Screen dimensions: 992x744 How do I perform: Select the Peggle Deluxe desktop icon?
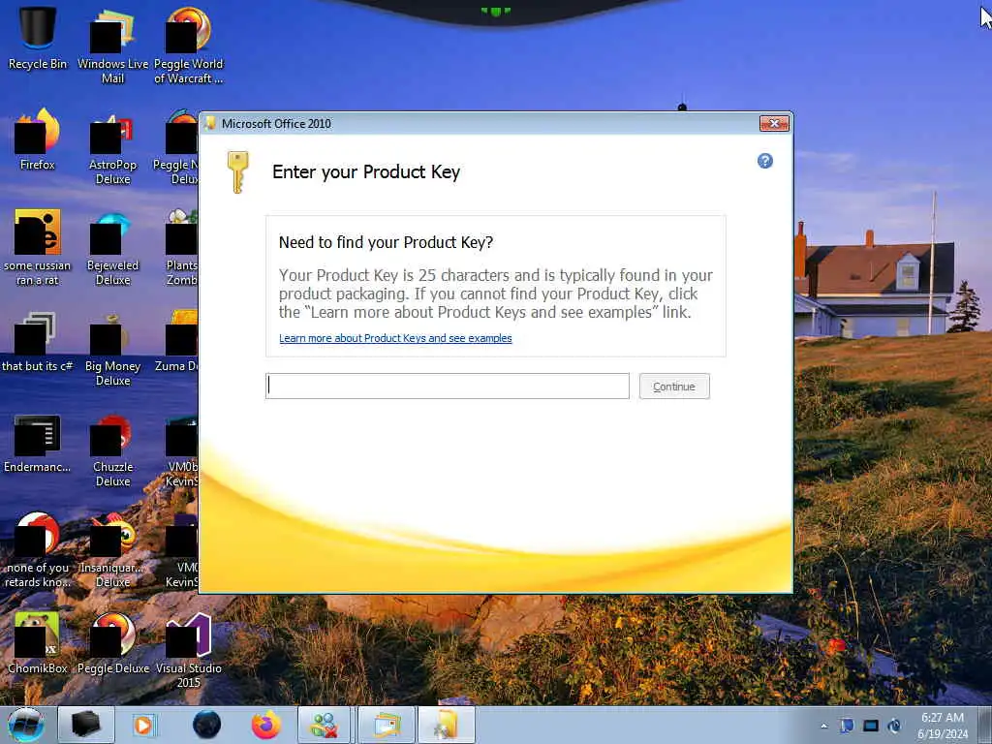(112, 642)
